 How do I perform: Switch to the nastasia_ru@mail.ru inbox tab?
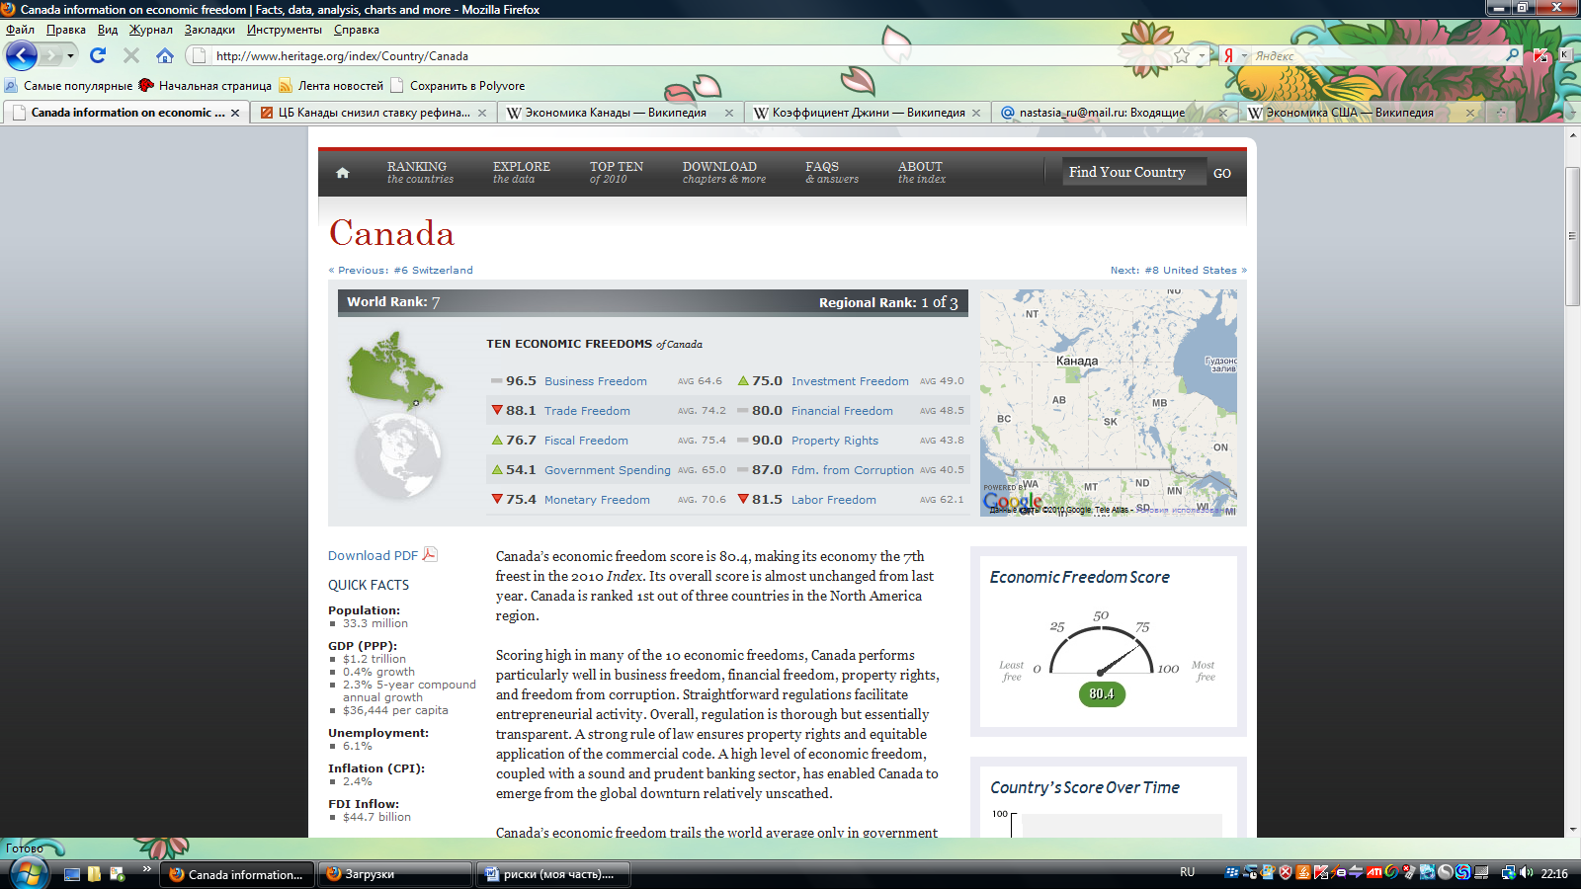(x=1114, y=113)
